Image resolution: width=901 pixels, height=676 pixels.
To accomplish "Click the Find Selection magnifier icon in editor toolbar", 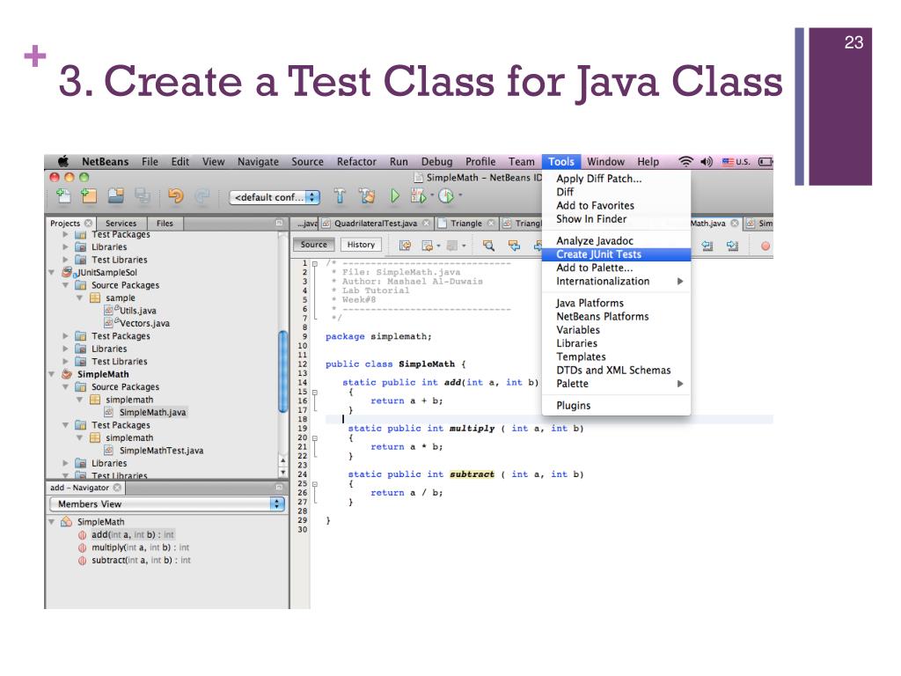I will point(488,246).
